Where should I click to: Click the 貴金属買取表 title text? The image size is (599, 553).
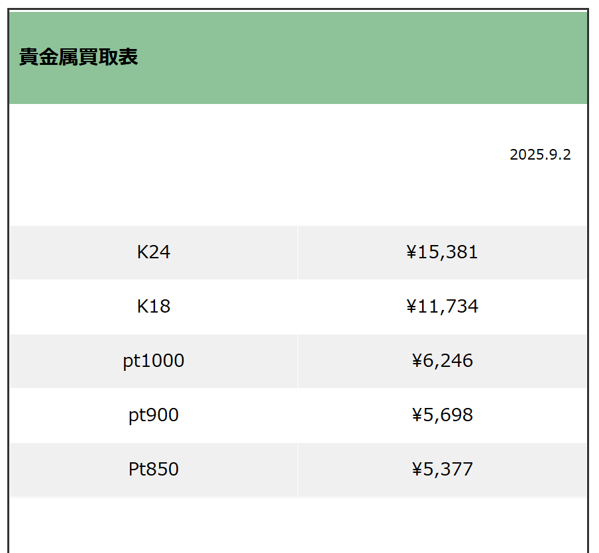pyautogui.click(x=78, y=58)
